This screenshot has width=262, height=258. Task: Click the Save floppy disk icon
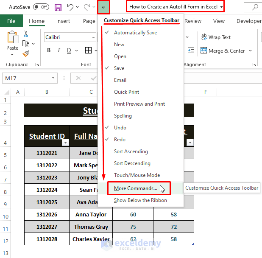(x=58, y=7)
